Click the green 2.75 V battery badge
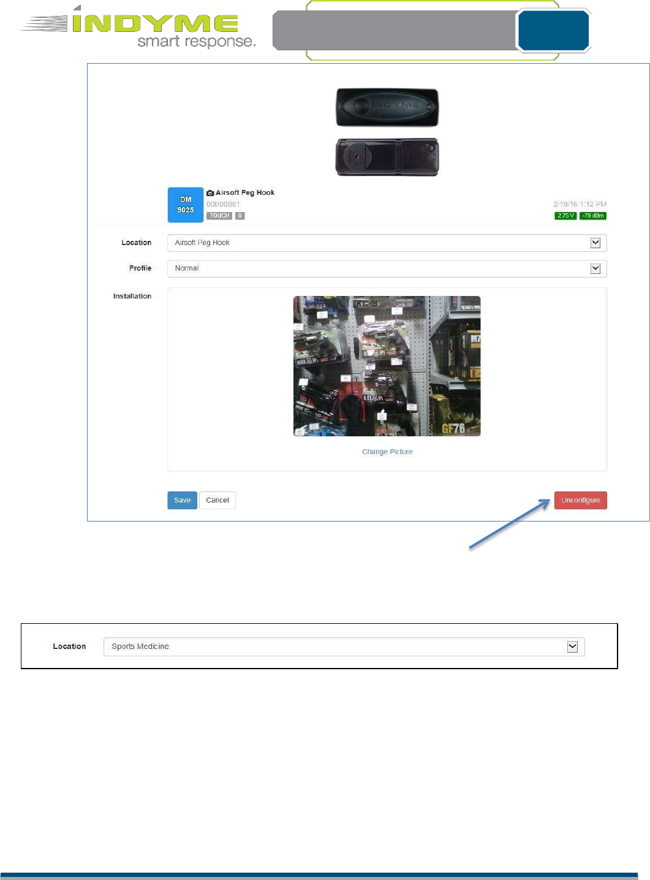This screenshot has width=650, height=880. [565, 216]
